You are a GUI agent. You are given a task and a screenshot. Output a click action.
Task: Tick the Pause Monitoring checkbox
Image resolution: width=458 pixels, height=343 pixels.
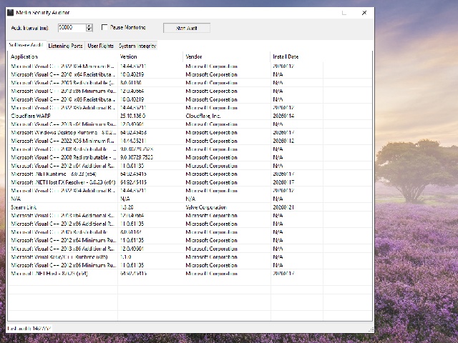[104, 27]
